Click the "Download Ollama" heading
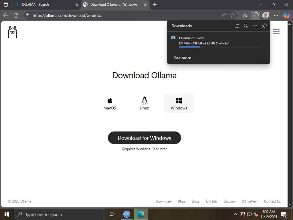This screenshot has height=220, width=293. click(x=144, y=75)
